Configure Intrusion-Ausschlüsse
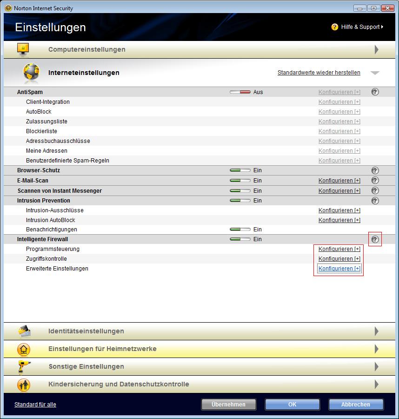The image size is (399, 419). click(339, 210)
